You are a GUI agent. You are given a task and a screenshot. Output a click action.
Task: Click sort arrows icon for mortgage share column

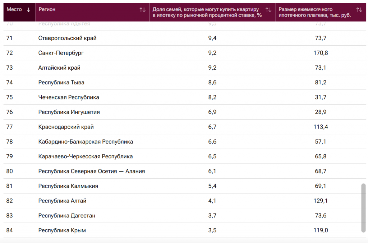click(268, 10)
